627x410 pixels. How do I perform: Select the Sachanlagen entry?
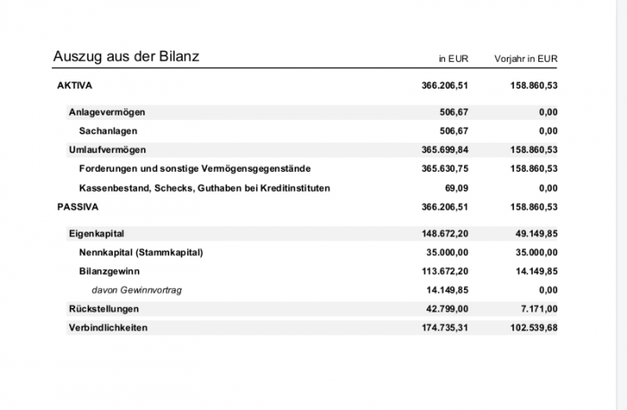(x=108, y=131)
